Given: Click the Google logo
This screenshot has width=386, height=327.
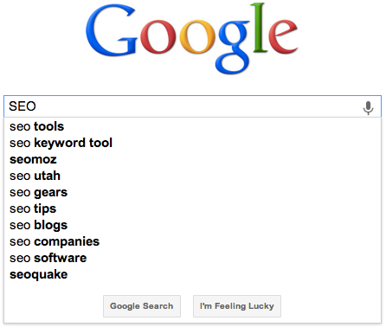Looking at the screenshot, I should 191,38.
